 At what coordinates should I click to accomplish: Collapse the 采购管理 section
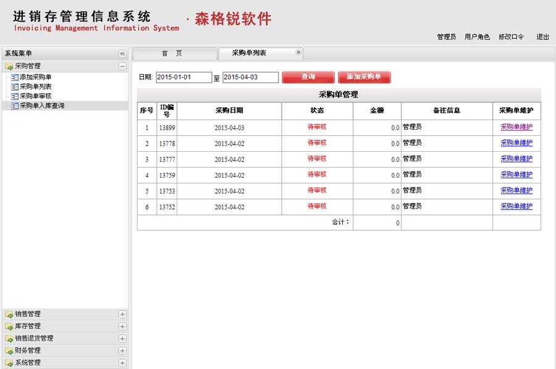click(x=122, y=66)
